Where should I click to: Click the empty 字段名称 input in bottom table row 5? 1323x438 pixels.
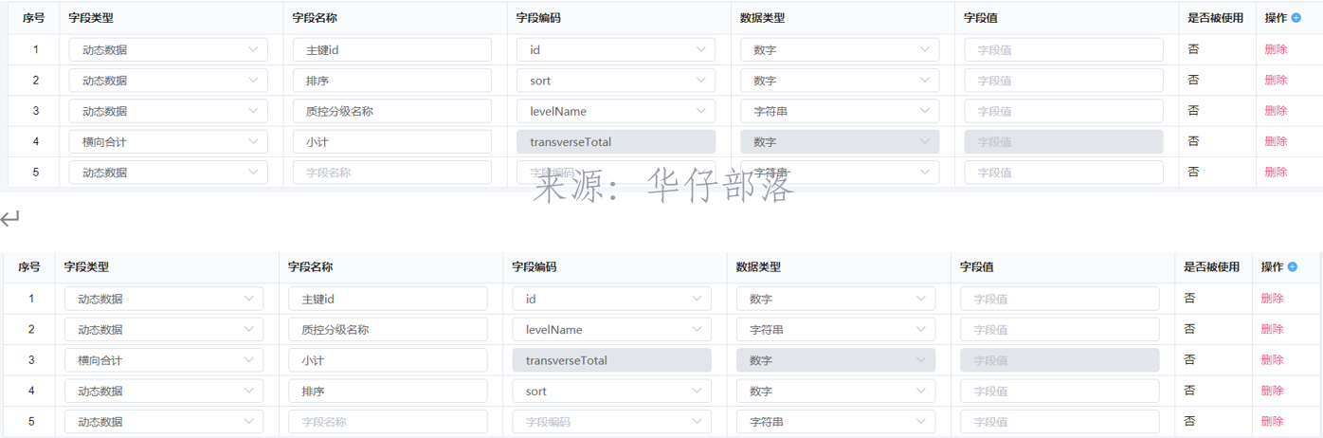click(388, 422)
